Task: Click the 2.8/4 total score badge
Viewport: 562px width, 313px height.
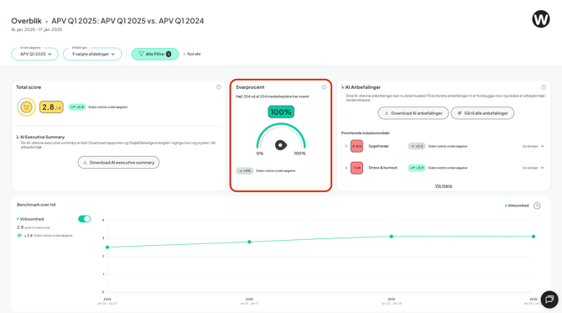Action: click(51, 107)
